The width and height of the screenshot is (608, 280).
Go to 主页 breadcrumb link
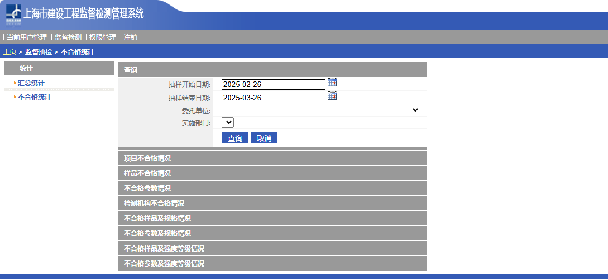9,52
